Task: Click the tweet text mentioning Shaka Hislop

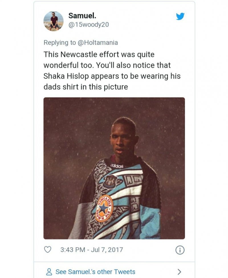Action: pyautogui.click(x=112, y=71)
